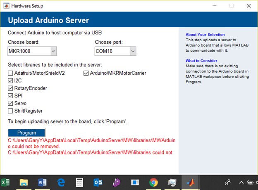Enable the ShiftRegister library checkbox

click(10, 111)
